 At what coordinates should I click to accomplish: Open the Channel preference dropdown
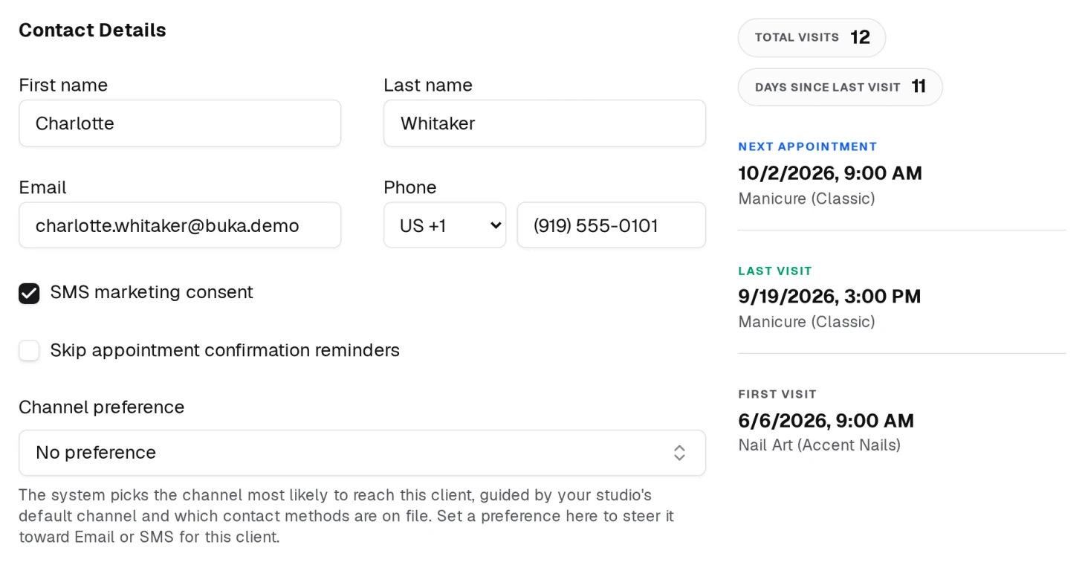[x=362, y=453]
